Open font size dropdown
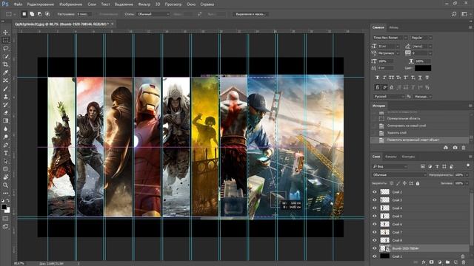This screenshot has width=474, height=266. (x=398, y=46)
